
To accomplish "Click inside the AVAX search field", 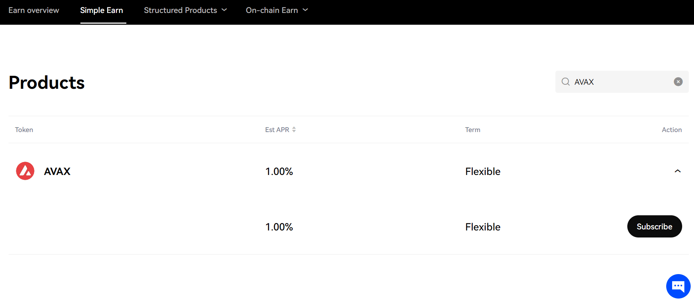I will 622,82.
